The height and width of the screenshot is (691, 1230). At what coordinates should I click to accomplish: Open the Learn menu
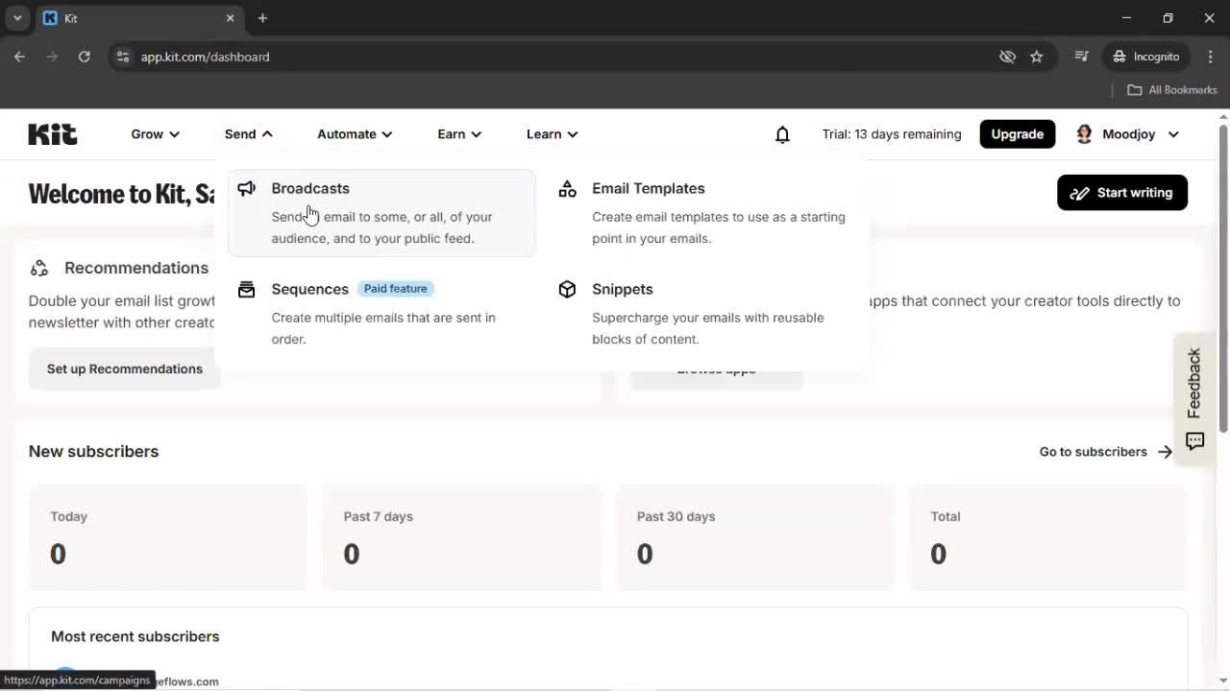(551, 134)
